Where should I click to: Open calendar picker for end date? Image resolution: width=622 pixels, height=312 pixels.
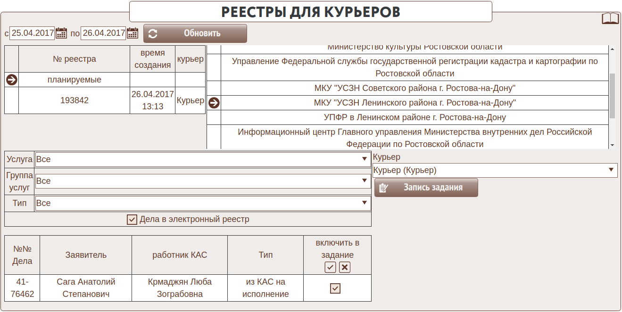[x=133, y=33]
